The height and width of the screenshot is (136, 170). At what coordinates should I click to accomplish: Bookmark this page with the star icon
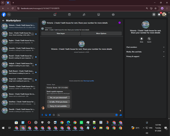155,8
